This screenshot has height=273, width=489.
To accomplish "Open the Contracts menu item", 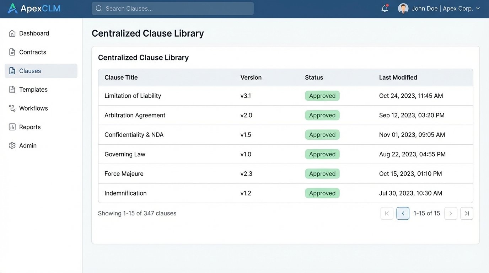I will [x=33, y=52].
